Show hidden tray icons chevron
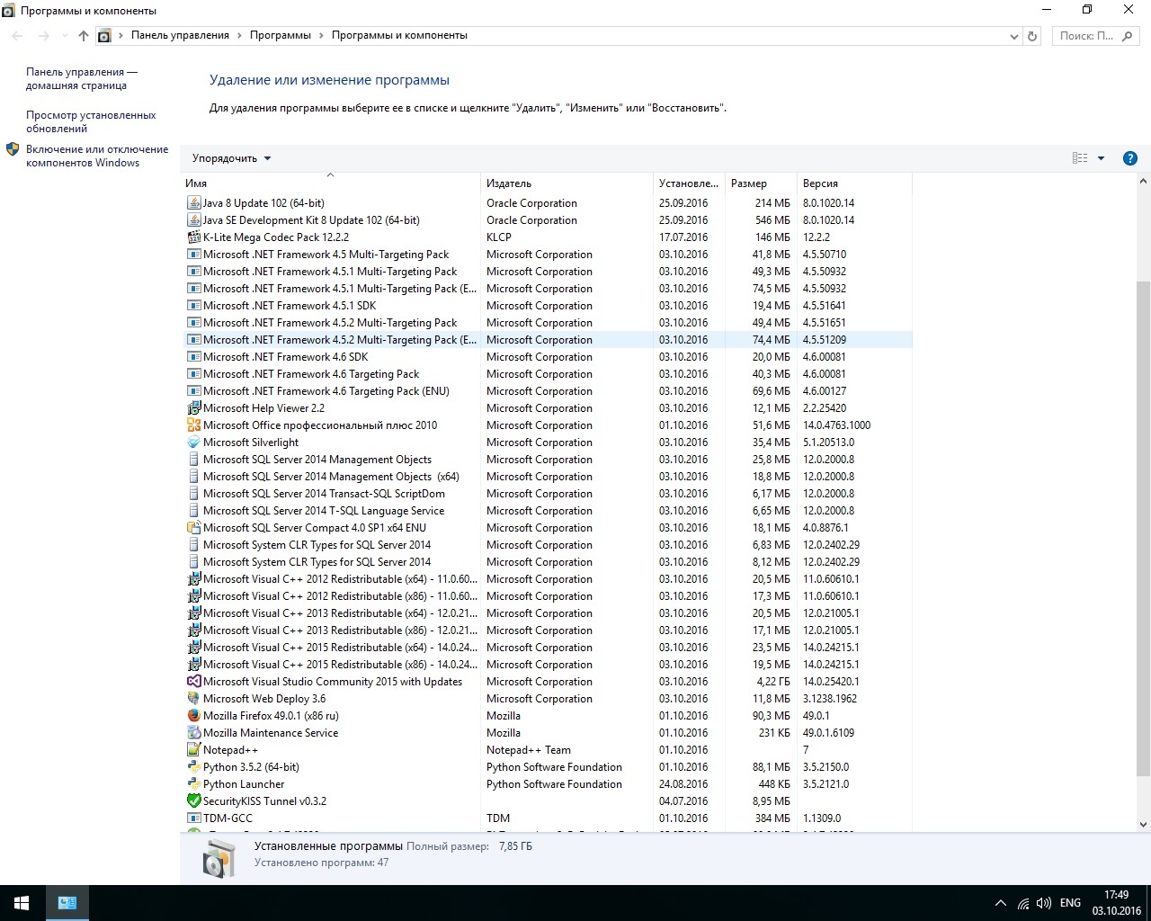1151x921 pixels. click(1000, 903)
